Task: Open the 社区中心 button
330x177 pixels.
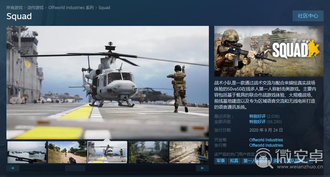Action: (x=308, y=16)
